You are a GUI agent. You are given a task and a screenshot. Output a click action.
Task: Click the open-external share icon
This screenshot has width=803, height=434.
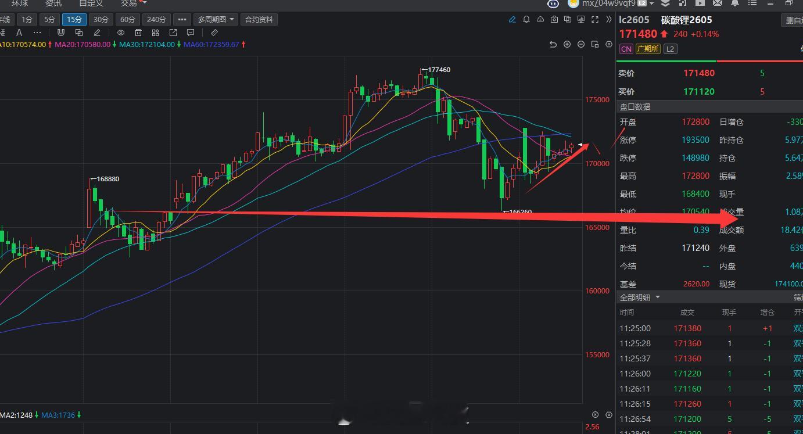(173, 33)
